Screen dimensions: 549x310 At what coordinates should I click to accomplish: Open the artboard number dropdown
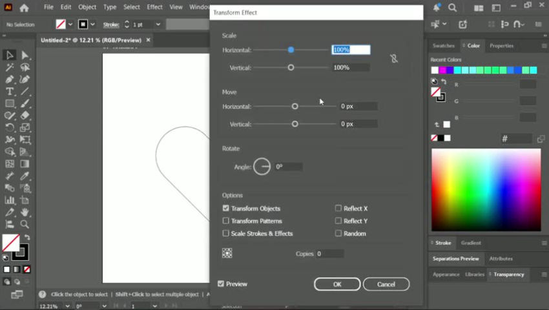154,306
